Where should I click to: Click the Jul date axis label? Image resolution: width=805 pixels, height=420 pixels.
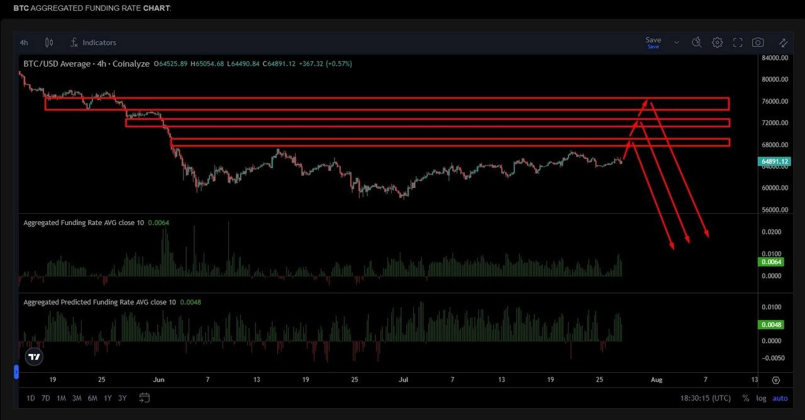tap(404, 380)
